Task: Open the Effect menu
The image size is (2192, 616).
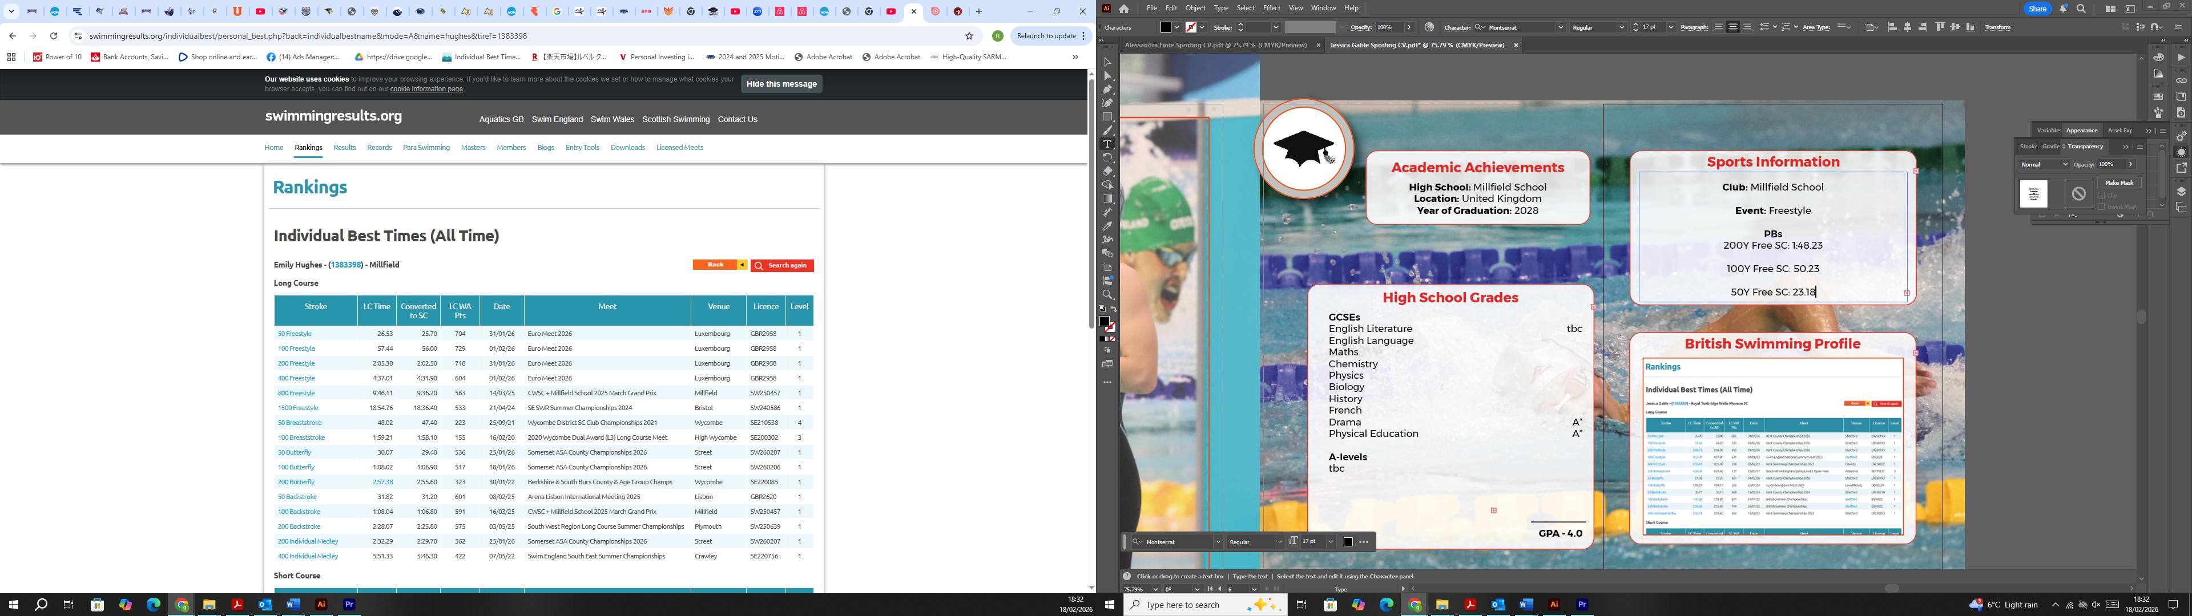Action: click(1271, 9)
